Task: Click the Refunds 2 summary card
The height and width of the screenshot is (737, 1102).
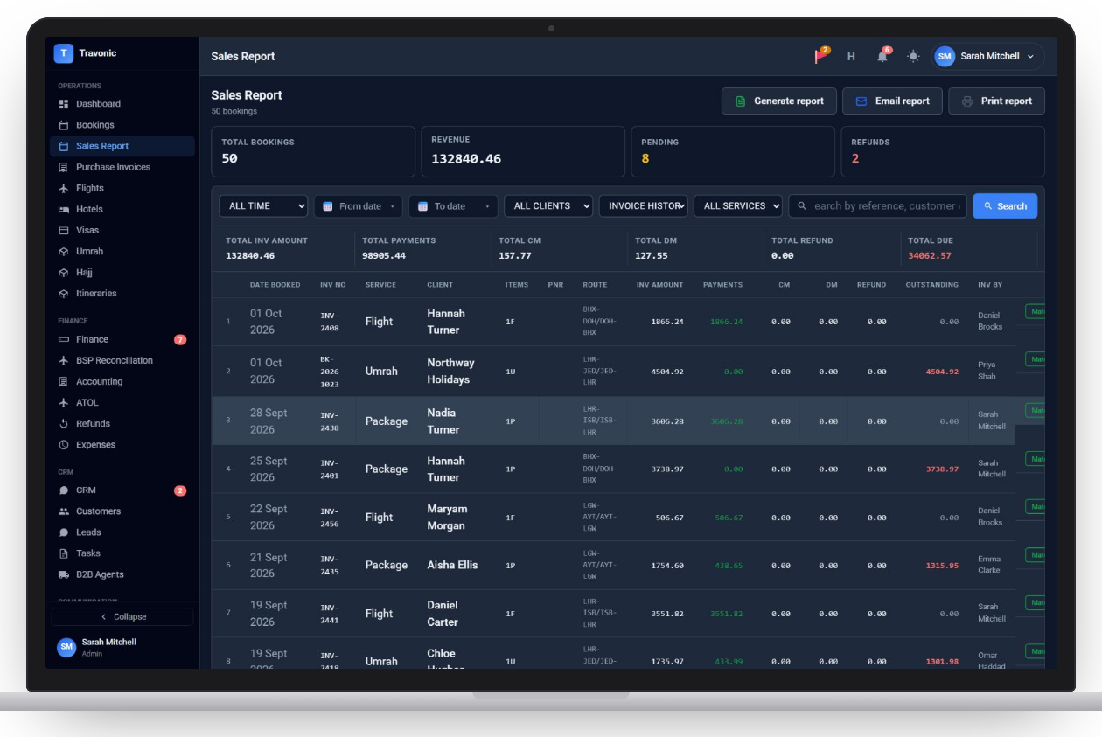Action: click(943, 151)
